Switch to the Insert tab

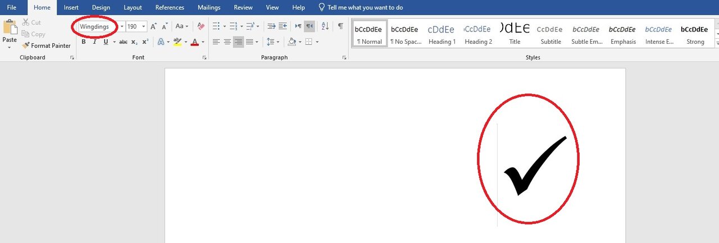click(x=71, y=7)
